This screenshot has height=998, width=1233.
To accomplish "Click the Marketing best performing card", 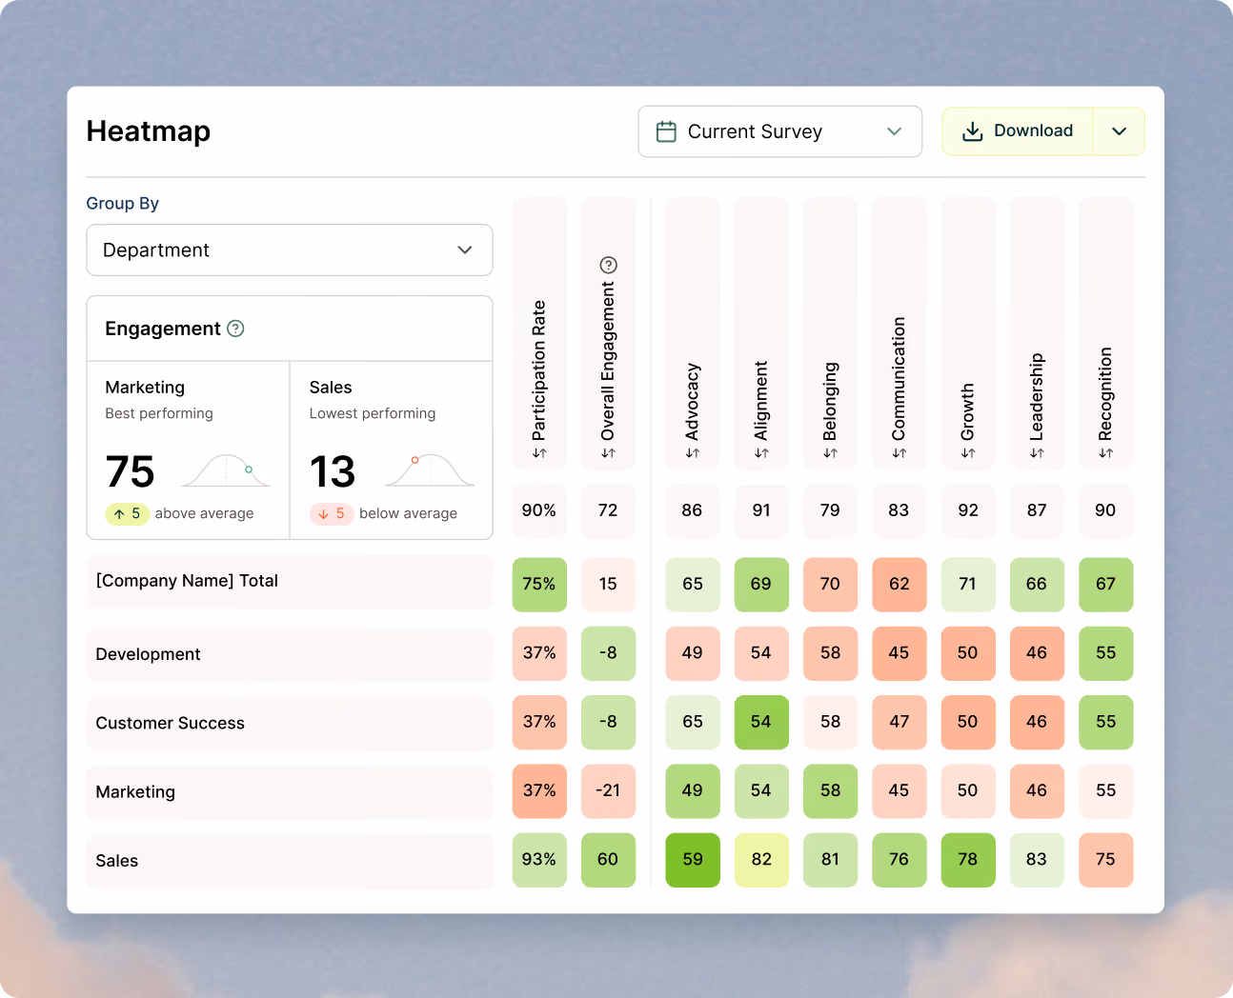I will point(189,450).
